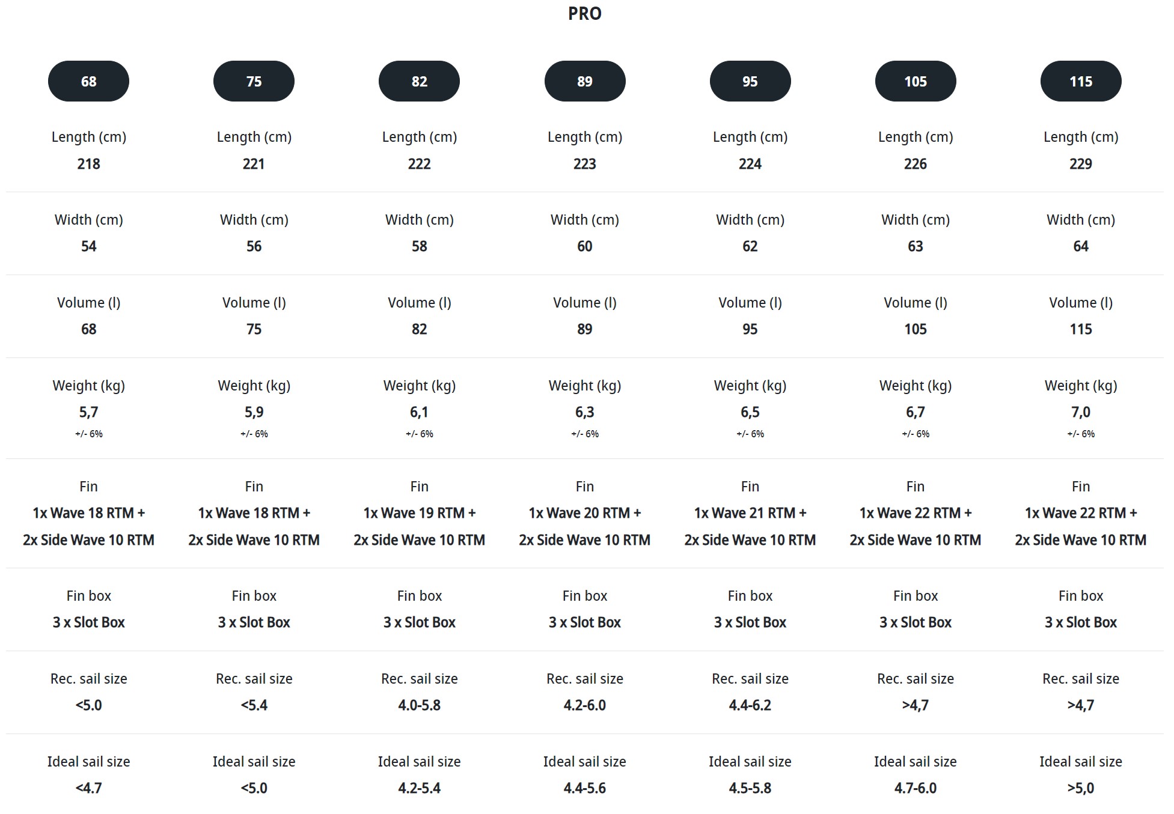Image resolution: width=1174 pixels, height=814 pixels.
Task: Select the 82 size pill
Action: pyautogui.click(x=419, y=81)
